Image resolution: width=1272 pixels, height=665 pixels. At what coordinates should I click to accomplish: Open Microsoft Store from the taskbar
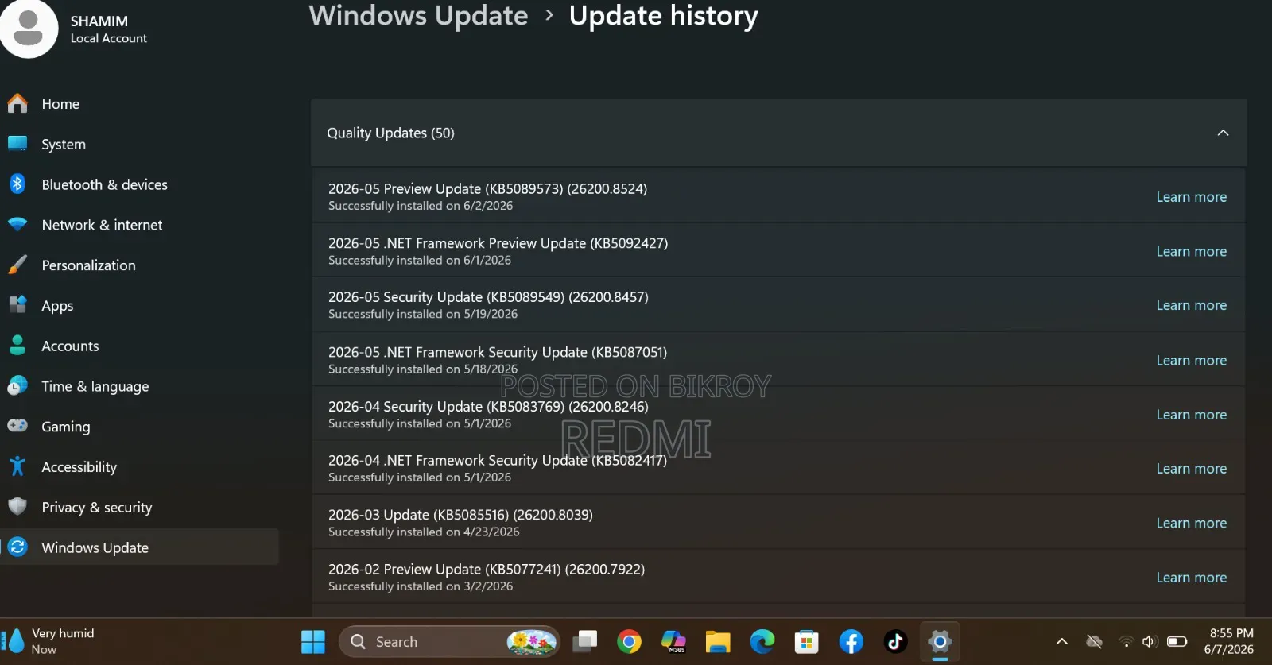(x=807, y=642)
